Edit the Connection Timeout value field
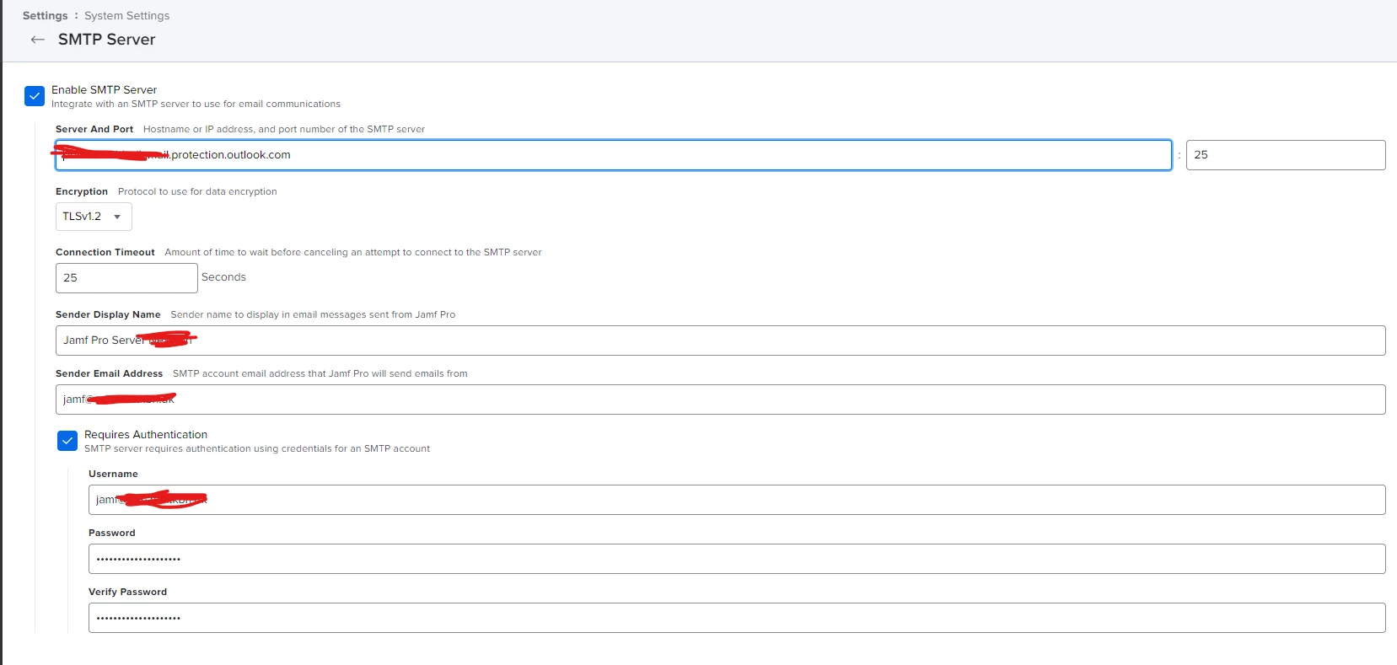1397x665 pixels. (x=126, y=278)
